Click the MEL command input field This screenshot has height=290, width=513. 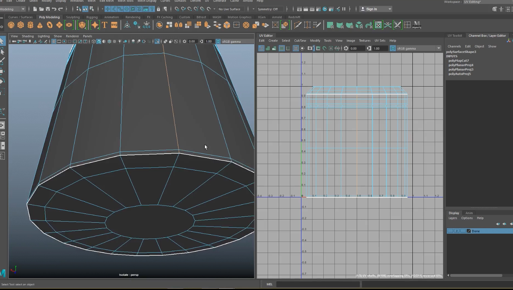[318, 284]
